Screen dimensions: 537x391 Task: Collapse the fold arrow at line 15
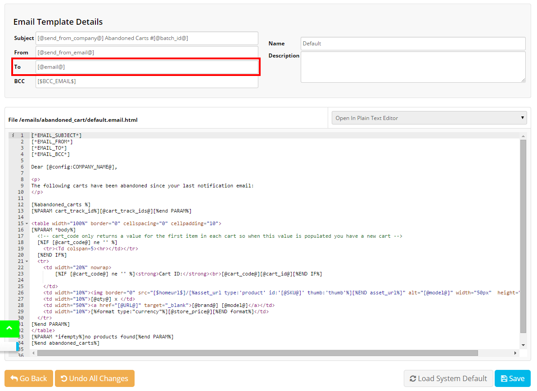[x=27, y=223]
